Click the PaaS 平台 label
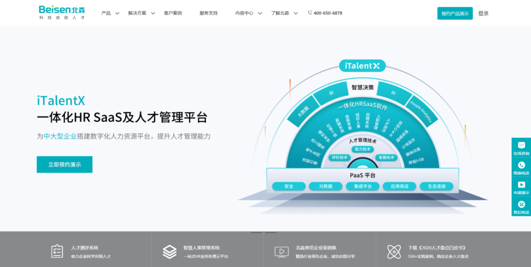531x267 pixels. pyautogui.click(x=362, y=175)
